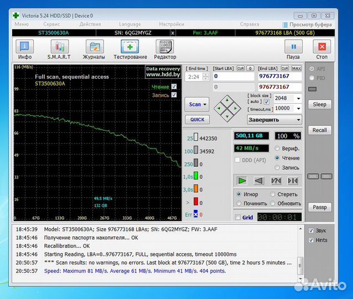Select the Вериф. radio option
This screenshot has height=299, width=353.
(x=277, y=148)
